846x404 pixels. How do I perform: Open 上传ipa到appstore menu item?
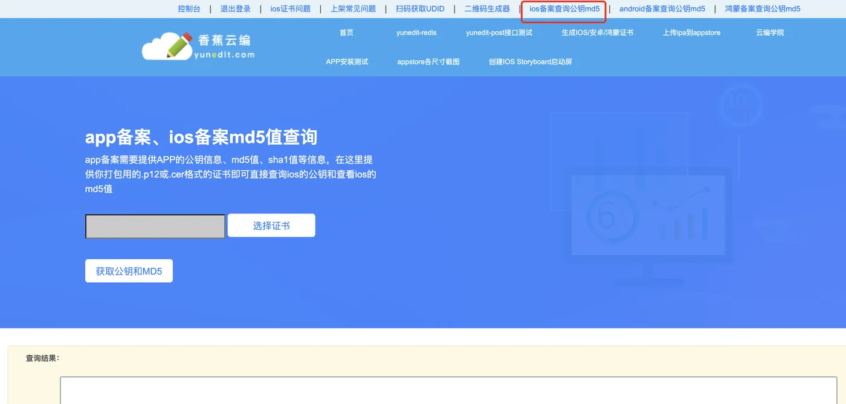(x=691, y=33)
